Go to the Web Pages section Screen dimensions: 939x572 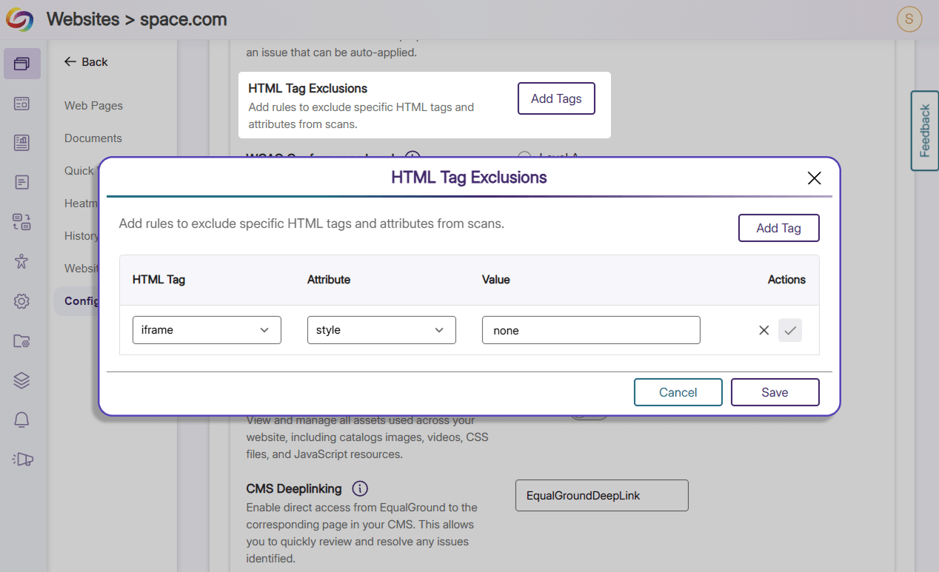coord(93,105)
